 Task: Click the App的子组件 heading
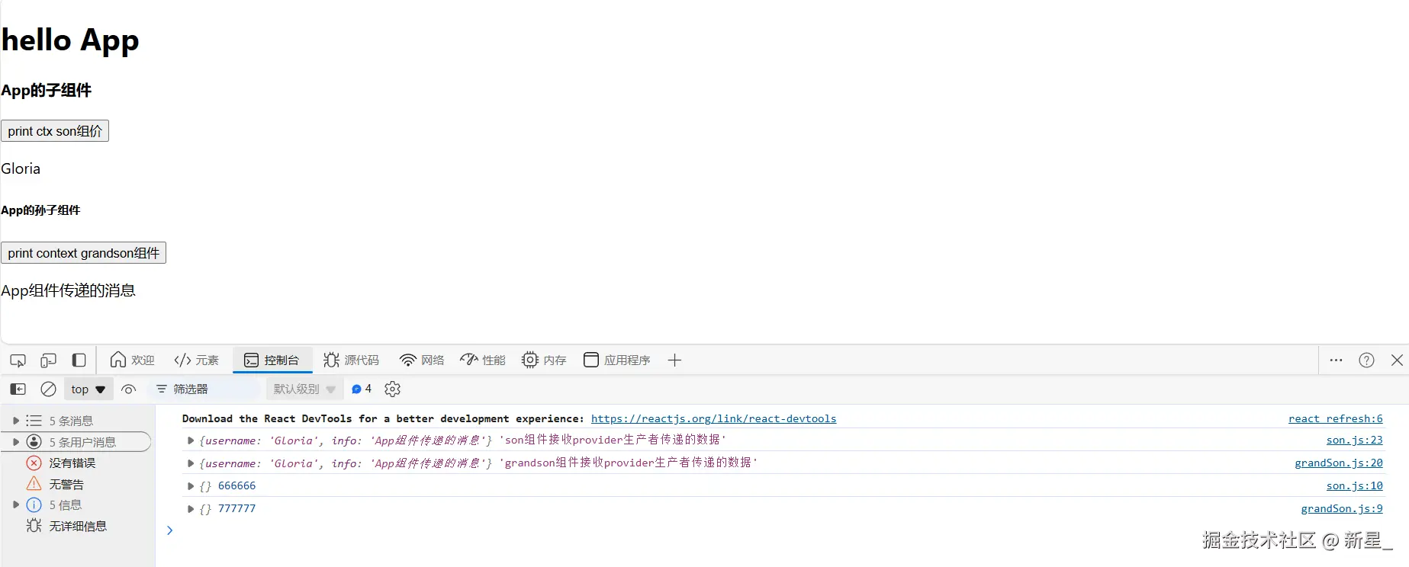46,90
